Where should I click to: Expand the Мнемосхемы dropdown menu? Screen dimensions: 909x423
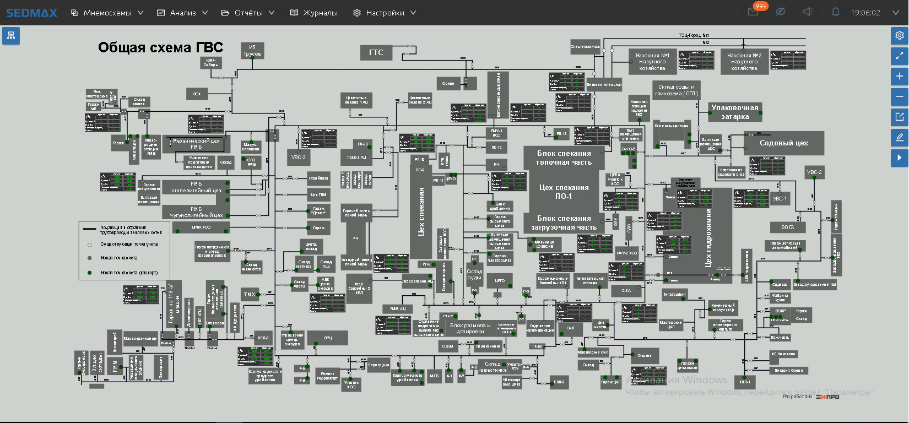point(107,13)
